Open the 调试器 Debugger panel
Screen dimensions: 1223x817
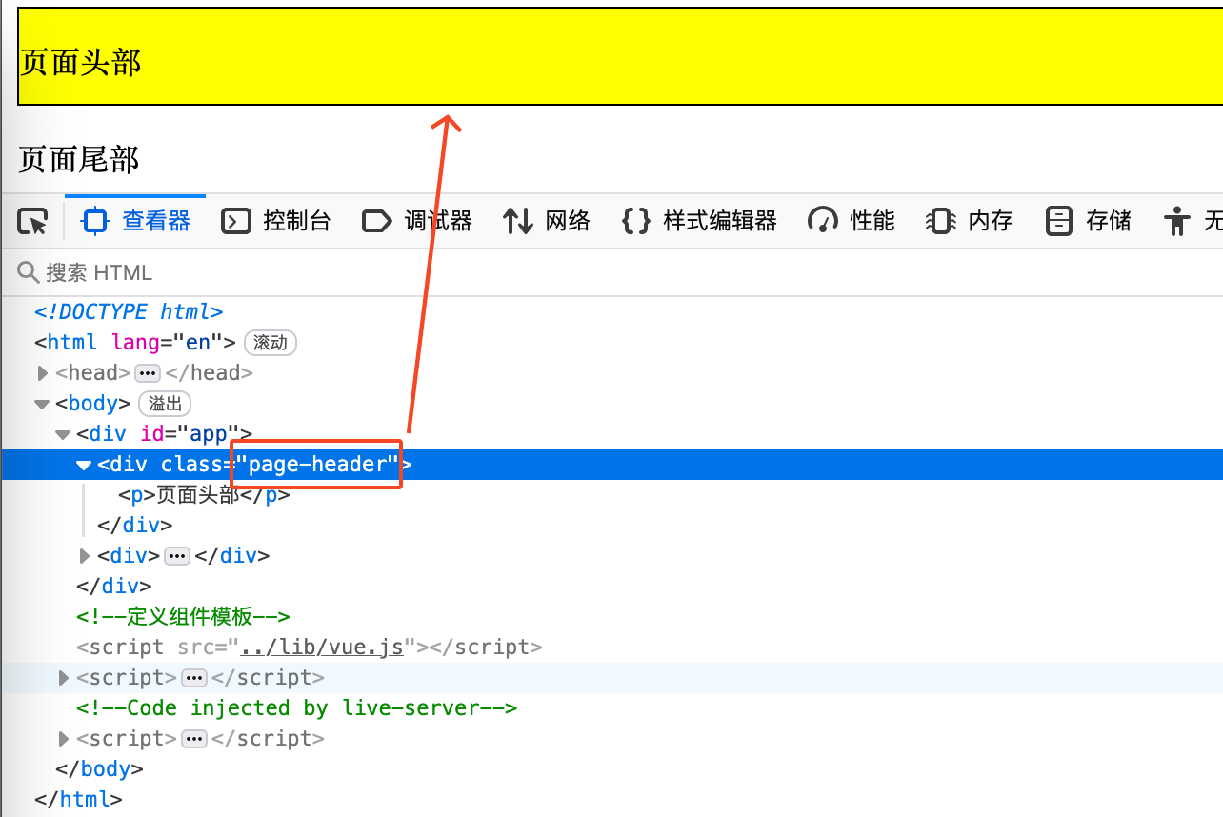point(417,222)
